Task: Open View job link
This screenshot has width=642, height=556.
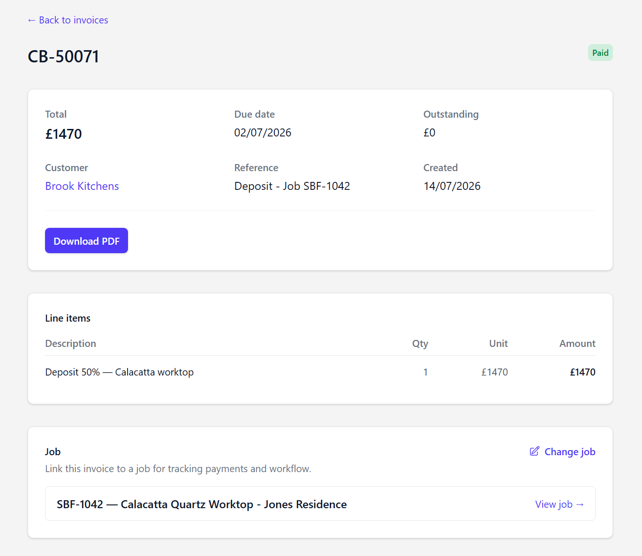Action: click(559, 504)
